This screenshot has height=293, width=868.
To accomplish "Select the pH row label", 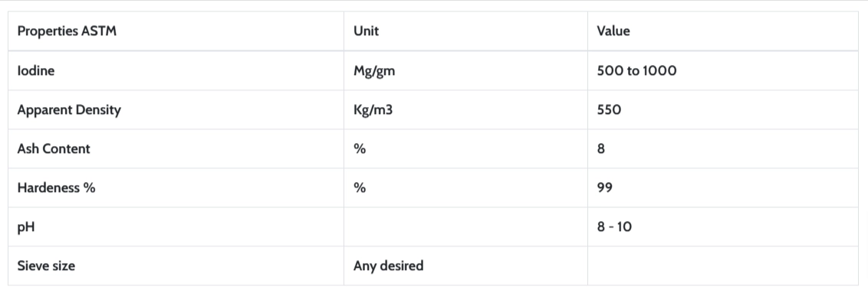I will tap(26, 227).
